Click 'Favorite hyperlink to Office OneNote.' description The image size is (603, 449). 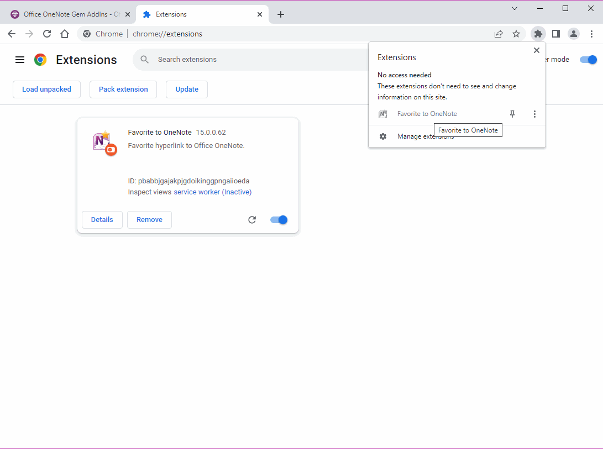(x=186, y=146)
